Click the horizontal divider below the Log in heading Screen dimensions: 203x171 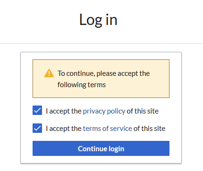coord(101,43)
